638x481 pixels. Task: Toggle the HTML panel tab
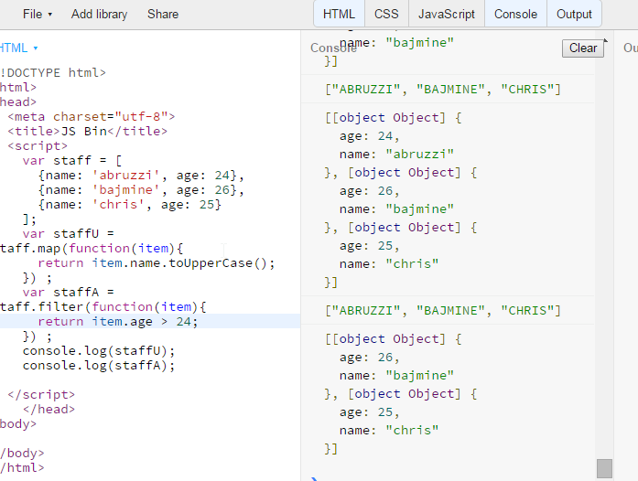coord(339,15)
